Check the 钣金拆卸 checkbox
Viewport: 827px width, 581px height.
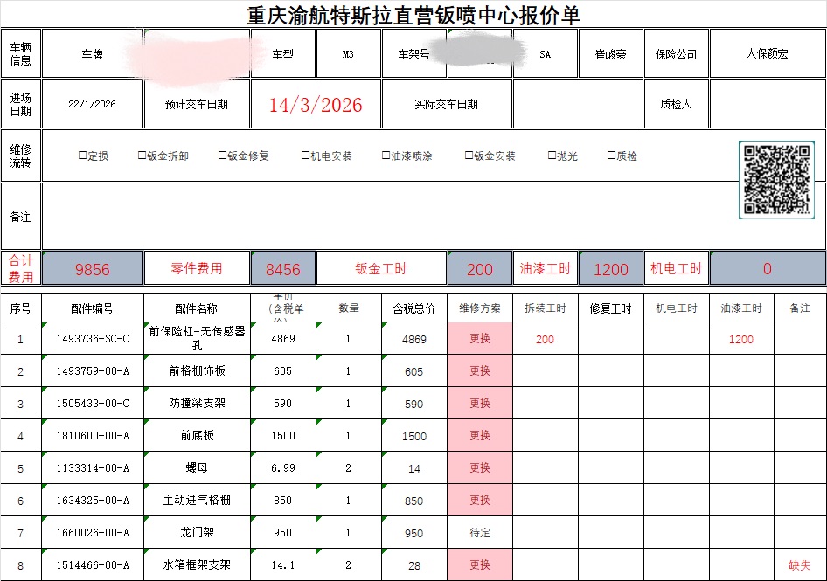coord(142,156)
